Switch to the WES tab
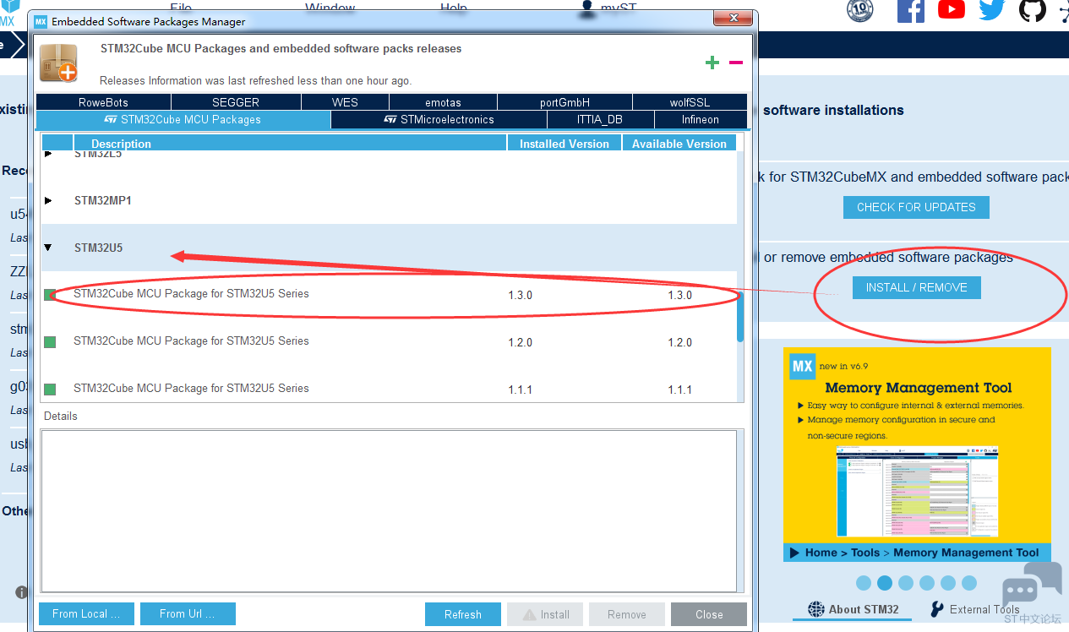Screen dimensions: 1069x632 coord(345,102)
